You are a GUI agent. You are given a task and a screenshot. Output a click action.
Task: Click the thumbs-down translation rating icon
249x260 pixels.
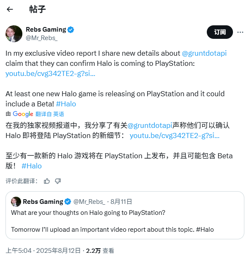pyautogui.click(x=58, y=181)
